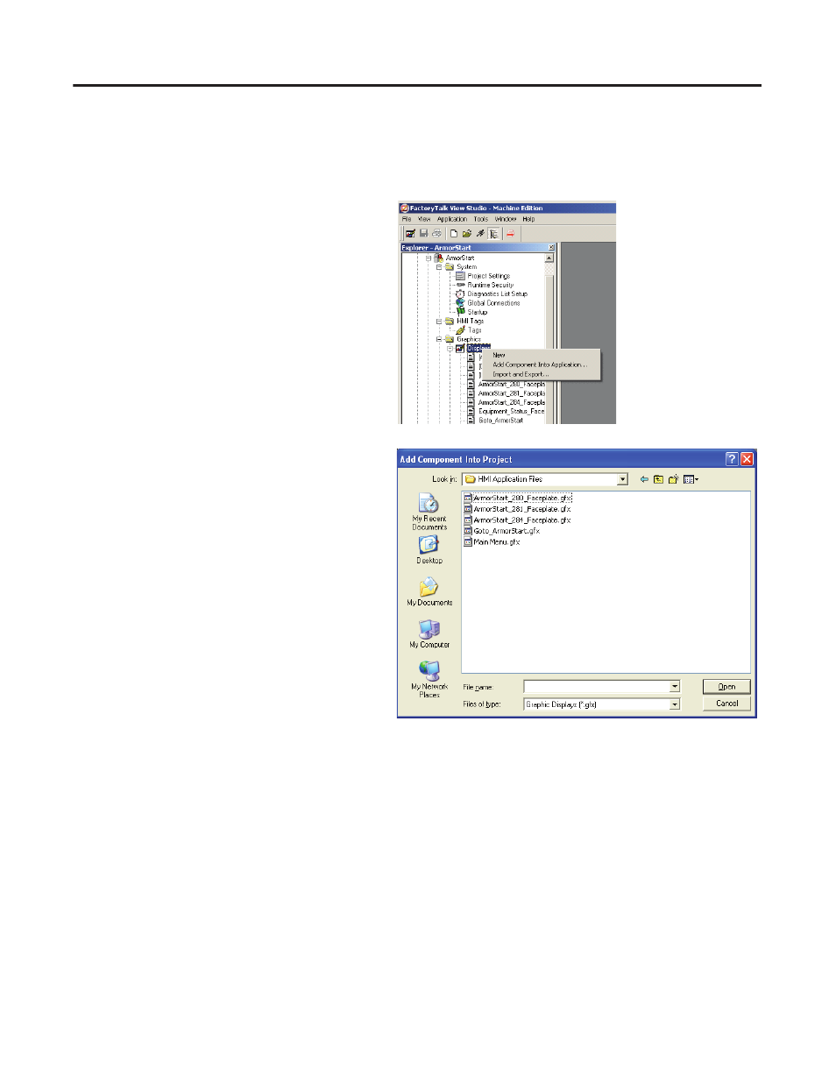Click the Open application folder toolbar icon

(467, 234)
